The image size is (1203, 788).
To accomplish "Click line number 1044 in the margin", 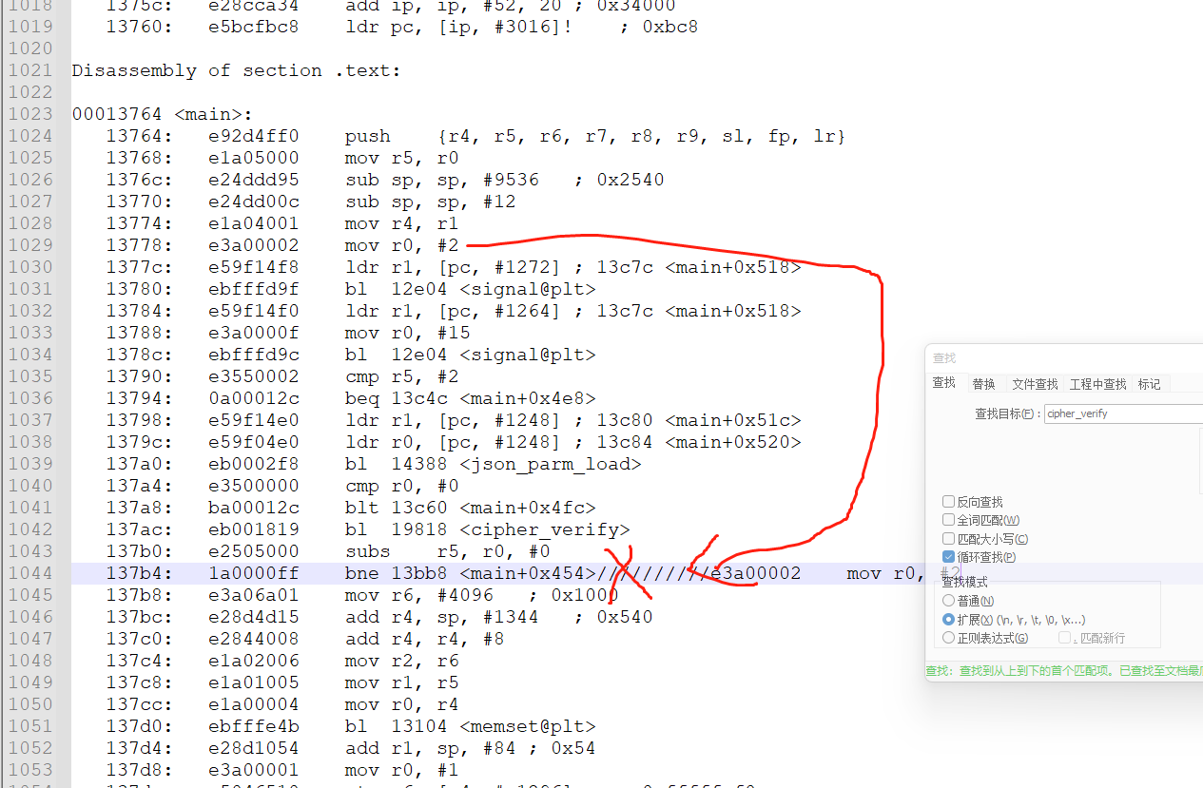I will click(x=30, y=573).
